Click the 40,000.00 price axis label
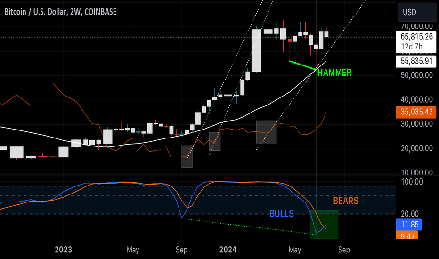The image size is (439, 259). tap(416, 100)
